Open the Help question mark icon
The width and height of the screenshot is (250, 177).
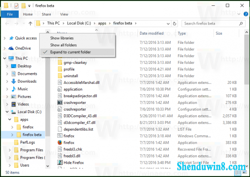click(x=246, y=14)
